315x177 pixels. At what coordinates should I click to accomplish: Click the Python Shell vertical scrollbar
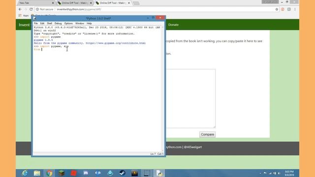162,88
